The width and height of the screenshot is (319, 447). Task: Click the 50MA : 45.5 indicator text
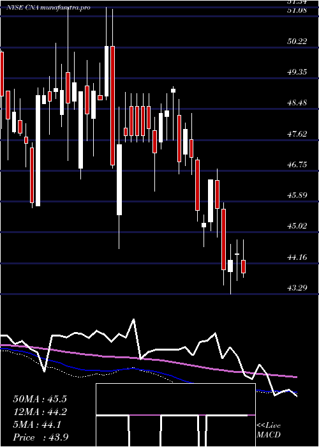point(40,399)
